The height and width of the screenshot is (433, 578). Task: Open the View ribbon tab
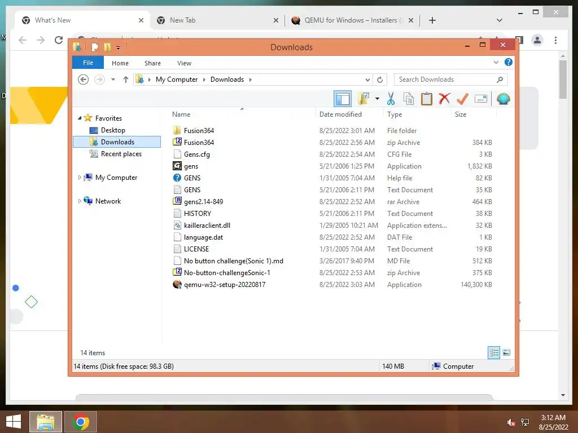[x=184, y=63]
